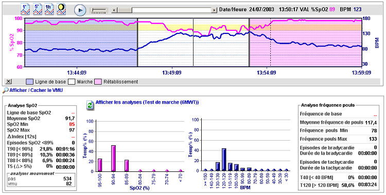Close the legend bar with the X button
This screenshot has width=386, height=195.
pos(8,82)
